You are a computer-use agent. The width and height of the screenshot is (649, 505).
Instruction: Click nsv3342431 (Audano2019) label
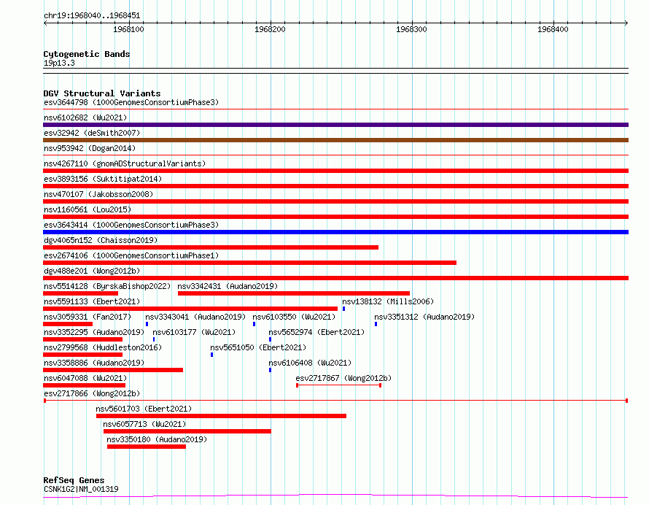coord(228,286)
